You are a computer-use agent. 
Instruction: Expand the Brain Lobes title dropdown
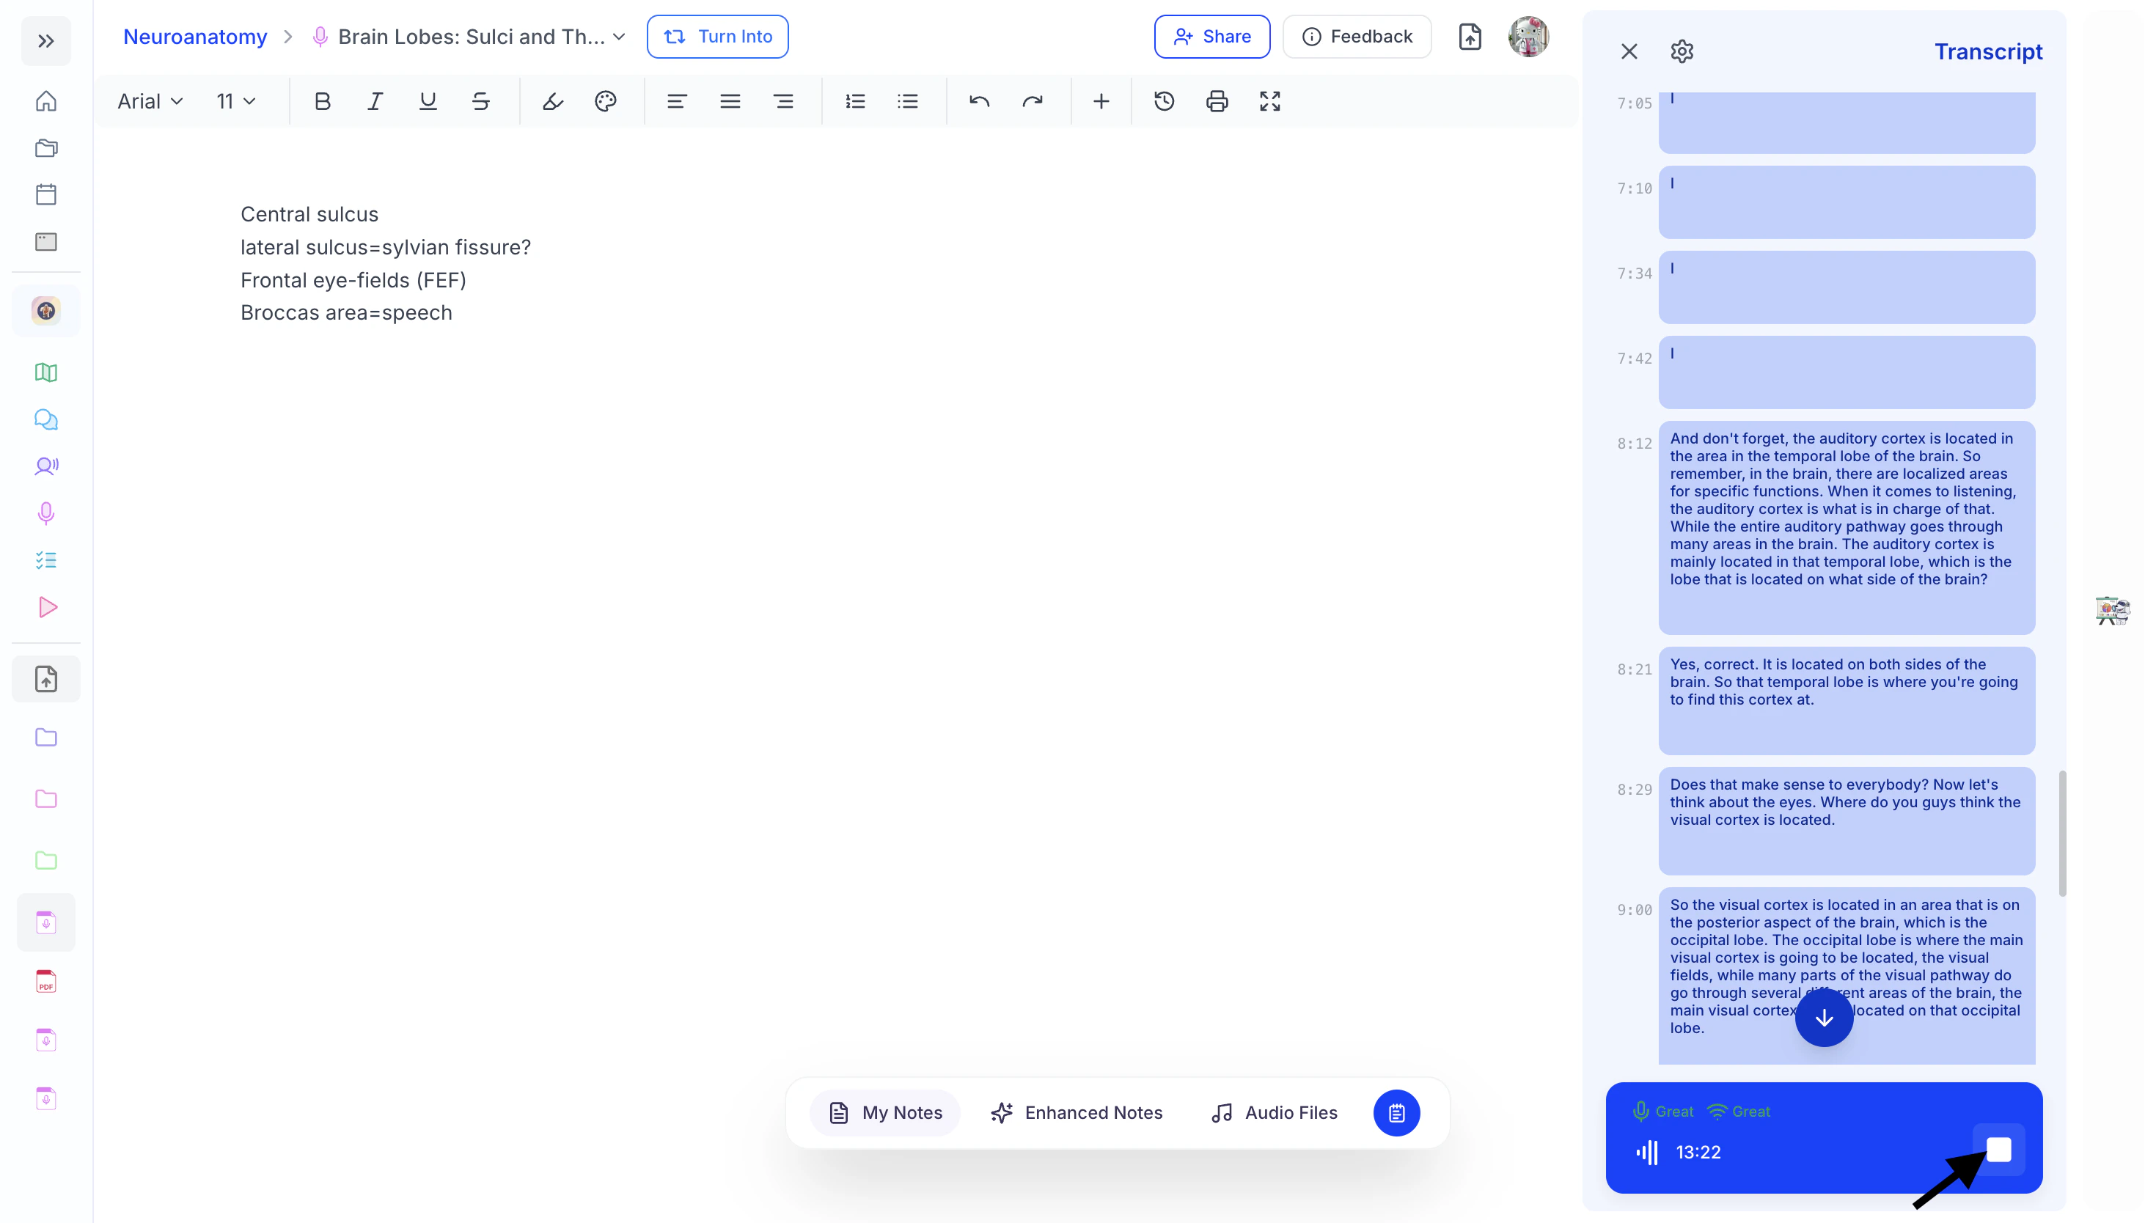[619, 37]
